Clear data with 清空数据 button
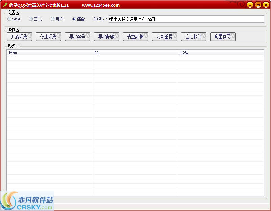This screenshot has height=211, width=271. (135, 37)
